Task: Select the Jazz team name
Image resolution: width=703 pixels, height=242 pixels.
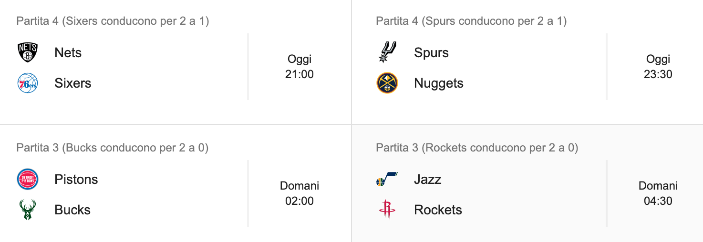Action: click(428, 179)
